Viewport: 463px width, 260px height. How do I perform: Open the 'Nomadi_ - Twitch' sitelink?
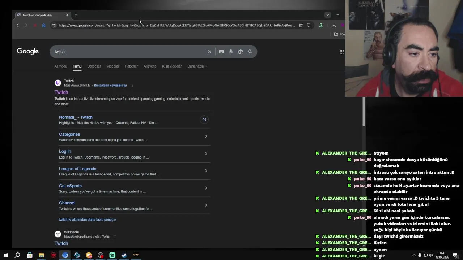pyautogui.click(x=76, y=117)
